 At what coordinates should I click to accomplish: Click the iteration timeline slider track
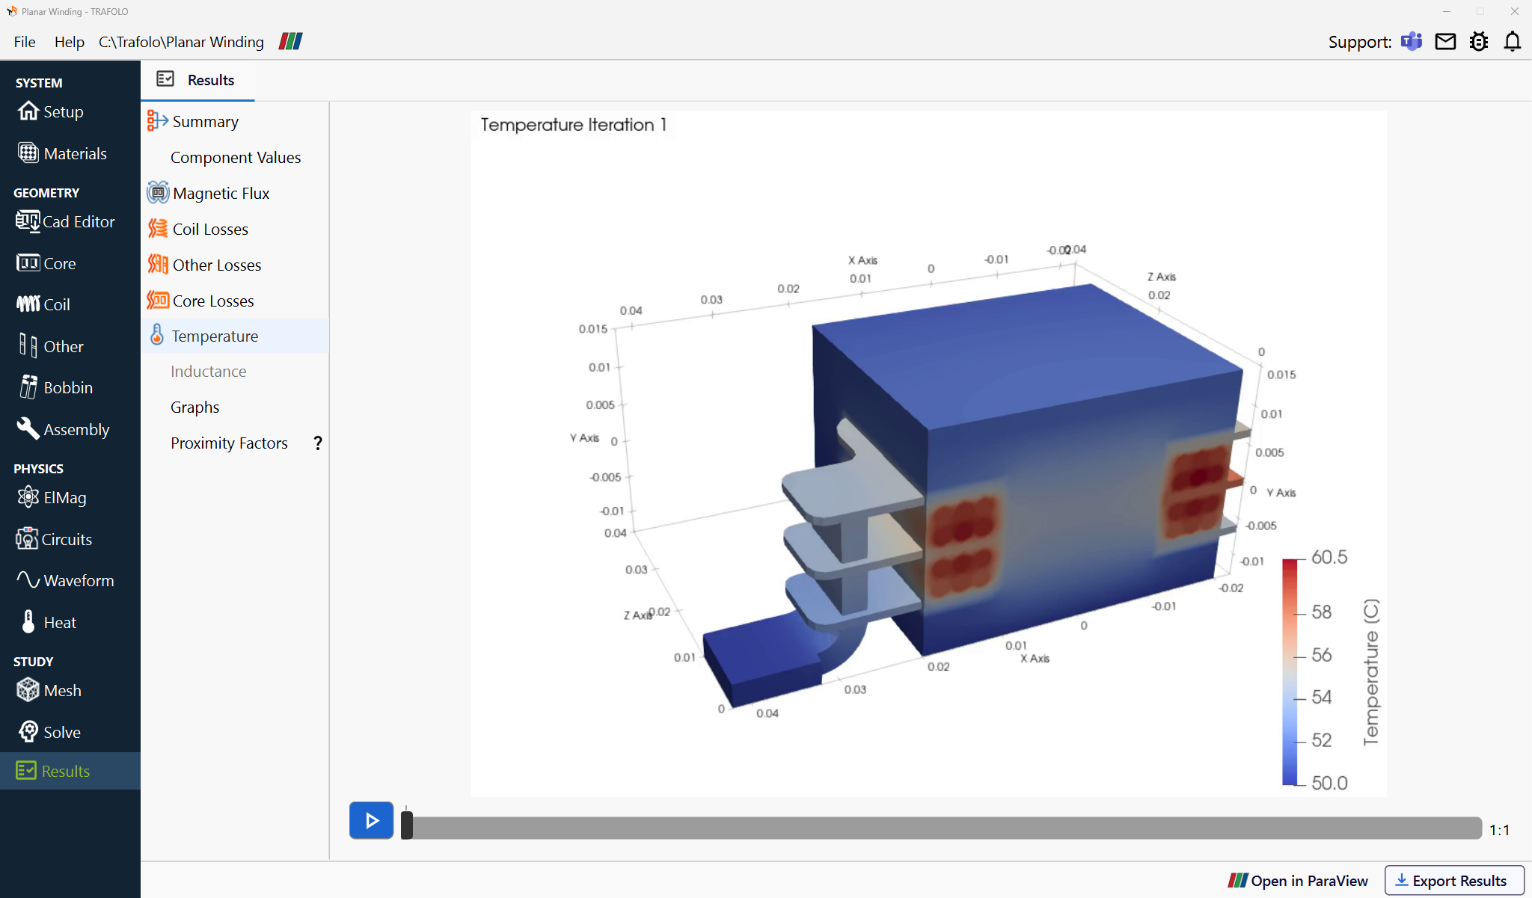(x=943, y=828)
